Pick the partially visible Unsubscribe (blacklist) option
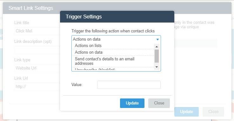The image size is (234, 121). (x=113, y=69)
